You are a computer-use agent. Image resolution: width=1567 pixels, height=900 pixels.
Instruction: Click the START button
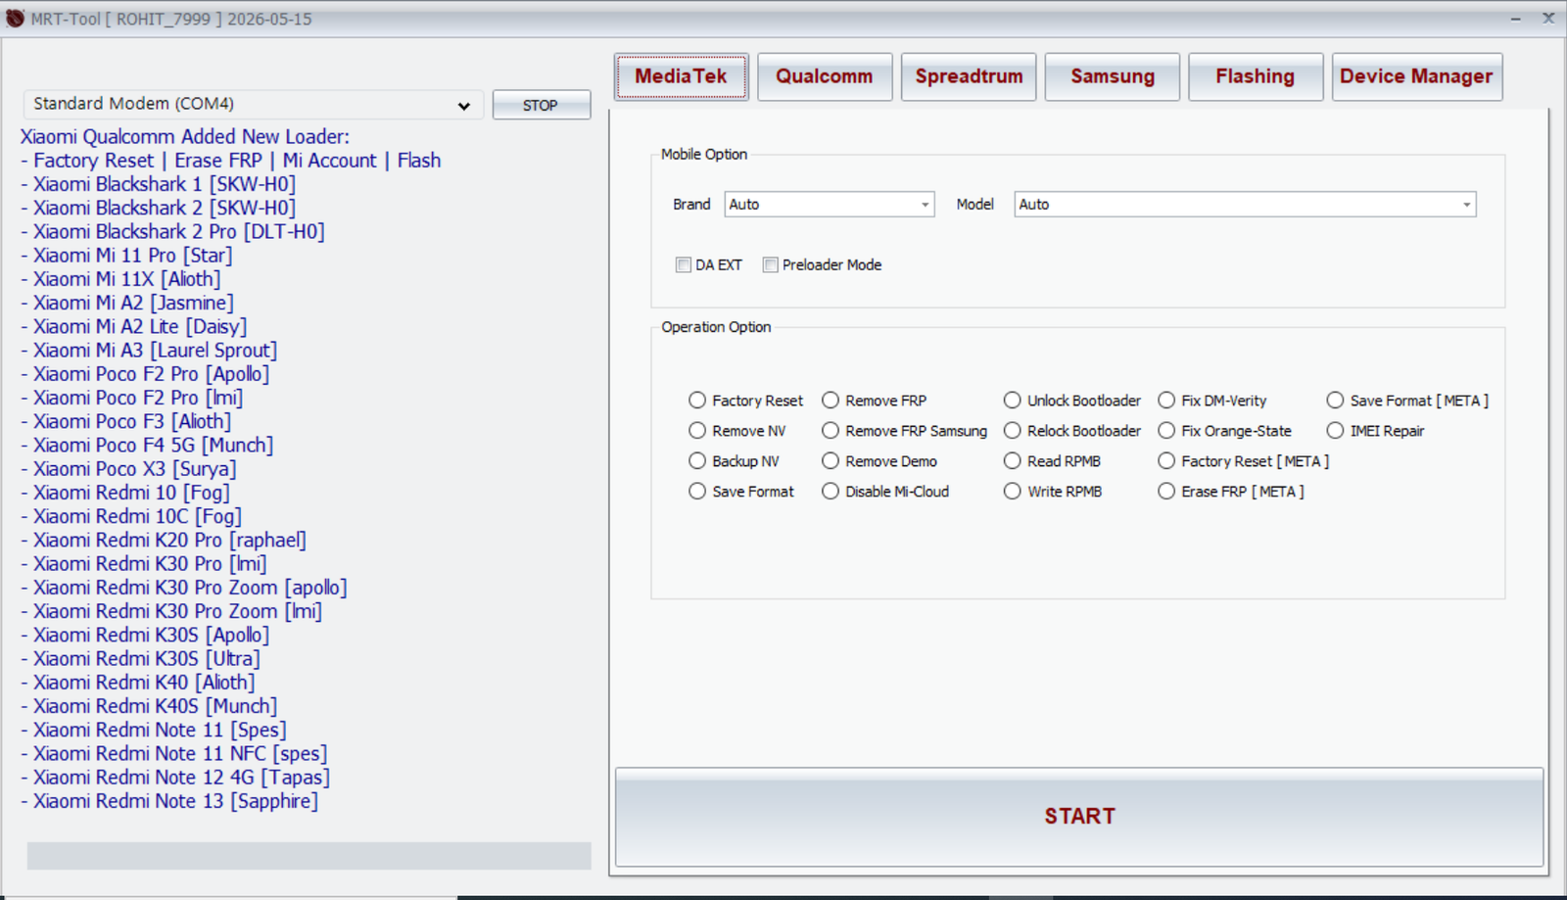(x=1078, y=815)
